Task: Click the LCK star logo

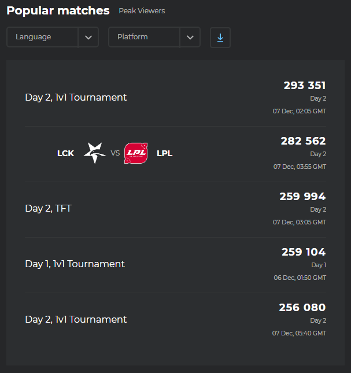Action: click(x=95, y=153)
